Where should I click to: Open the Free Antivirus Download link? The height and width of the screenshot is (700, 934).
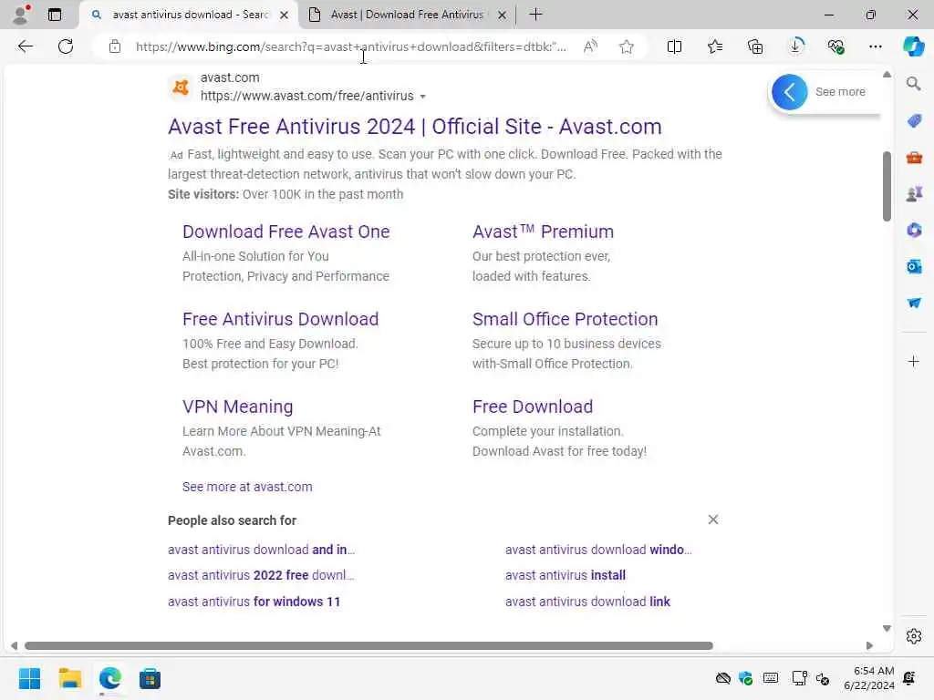coord(280,319)
